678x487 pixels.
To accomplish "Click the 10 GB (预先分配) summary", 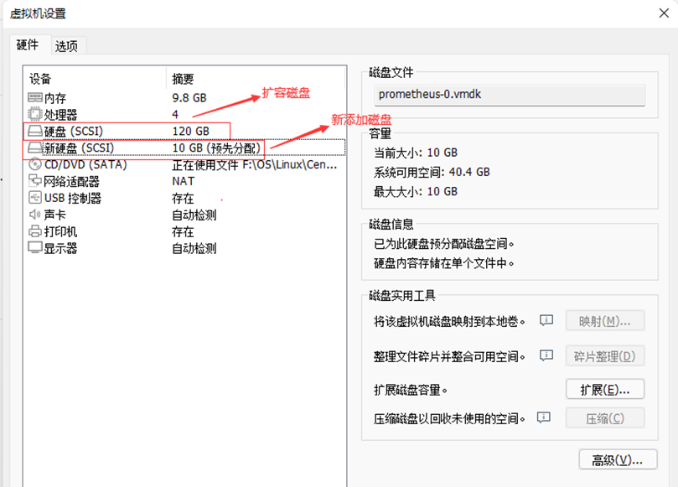I will click(216, 148).
